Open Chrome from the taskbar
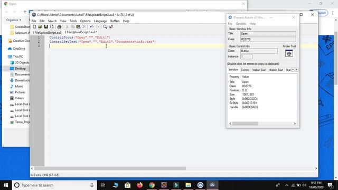This screenshot has width=338, height=190. point(152,185)
